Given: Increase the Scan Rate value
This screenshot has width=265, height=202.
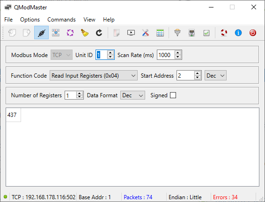Looking at the screenshot, I should click(178, 53).
